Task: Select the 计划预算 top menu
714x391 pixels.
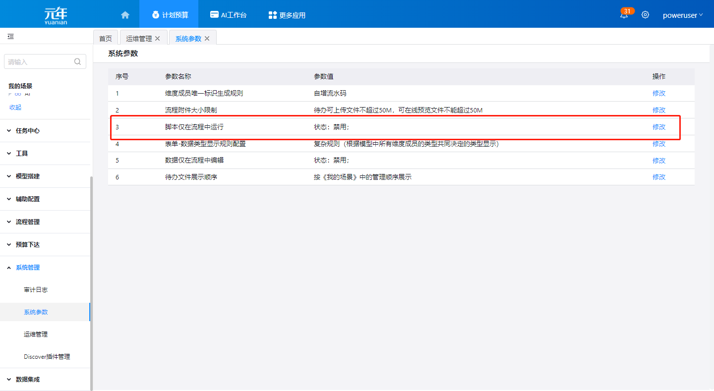Action: (x=170, y=15)
